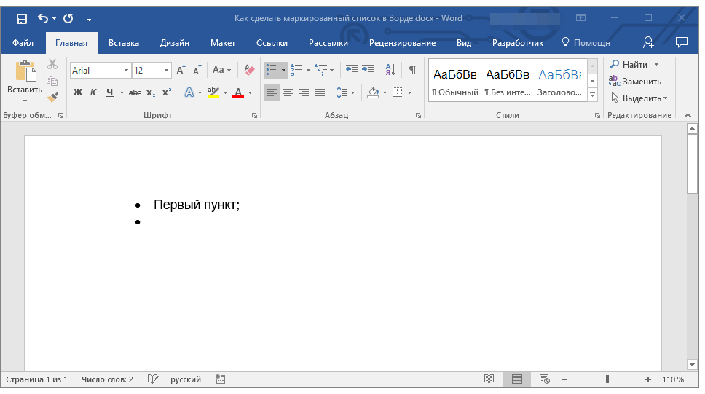This screenshot has height=394, width=705.
Task: Click the Заменить button
Action: click(x=636, y=82)
